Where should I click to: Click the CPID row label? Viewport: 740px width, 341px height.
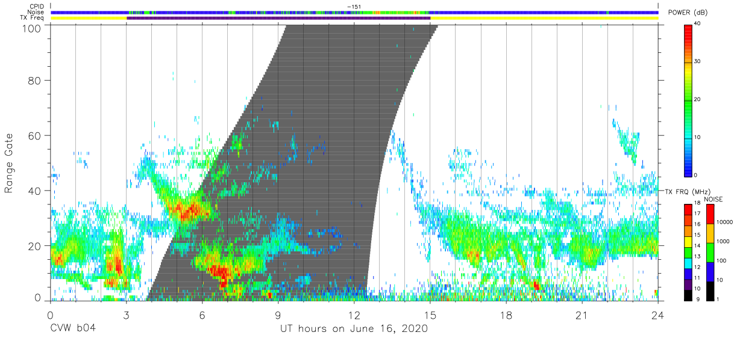38,7
